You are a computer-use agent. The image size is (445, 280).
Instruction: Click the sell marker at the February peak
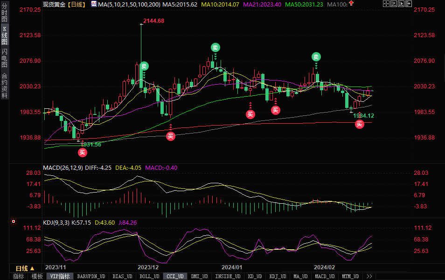316,57
